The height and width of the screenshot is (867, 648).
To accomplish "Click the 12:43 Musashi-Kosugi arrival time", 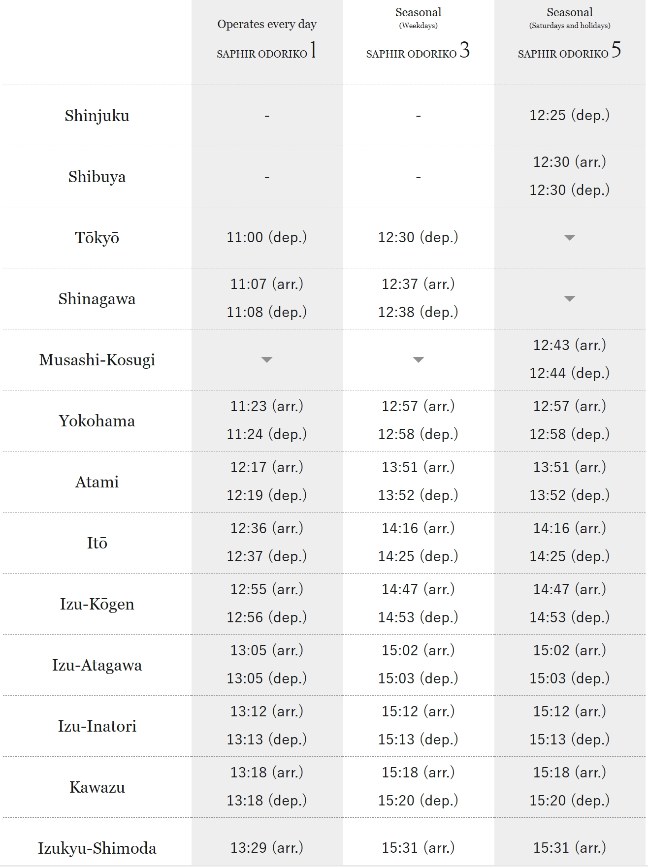I will click(x=569, y=345).
